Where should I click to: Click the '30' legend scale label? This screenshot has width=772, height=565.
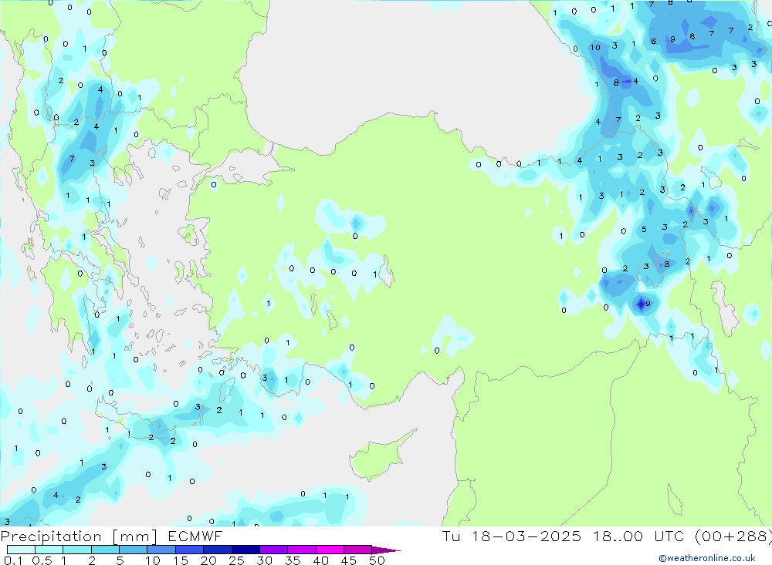click(x=264, y=560)
